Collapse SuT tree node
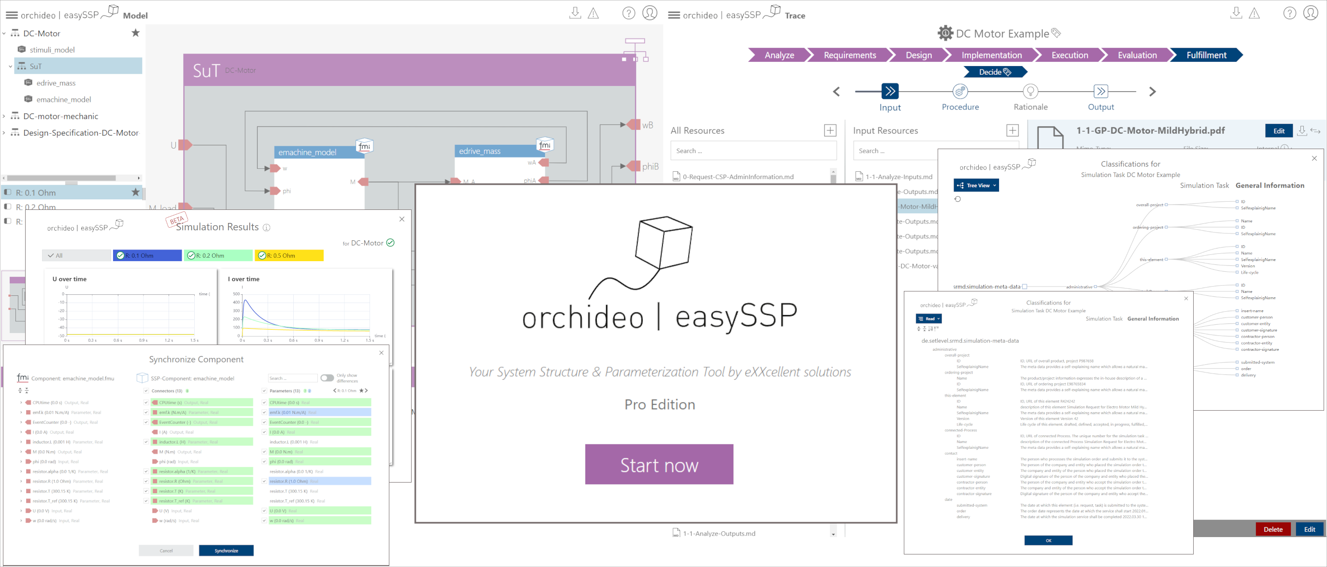Screen dimensions: 1327x567 [x=10, y=67]
